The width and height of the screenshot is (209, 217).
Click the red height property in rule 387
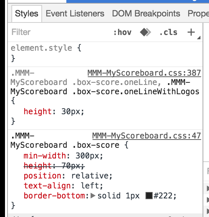tap(38, 111)
